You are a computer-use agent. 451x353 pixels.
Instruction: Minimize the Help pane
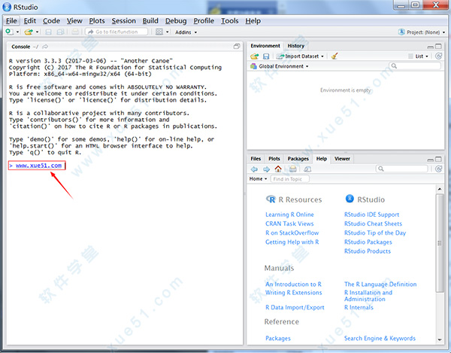(430, 160)
